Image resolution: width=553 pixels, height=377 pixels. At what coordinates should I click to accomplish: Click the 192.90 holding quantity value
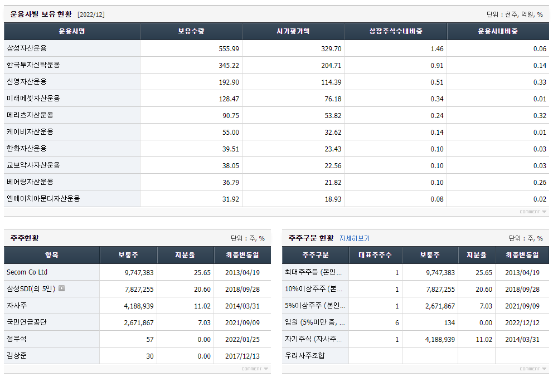[229, 82]
